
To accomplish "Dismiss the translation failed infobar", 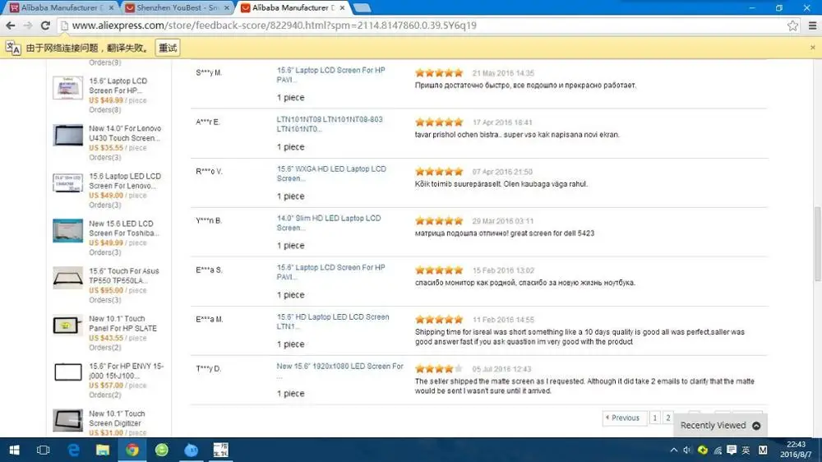I will 813,48.
